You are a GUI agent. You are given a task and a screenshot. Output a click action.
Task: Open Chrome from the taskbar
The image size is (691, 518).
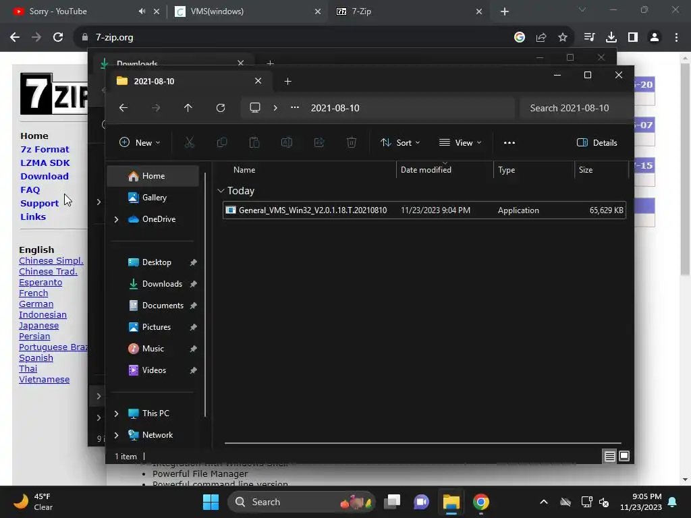click(x=480, y=502)
